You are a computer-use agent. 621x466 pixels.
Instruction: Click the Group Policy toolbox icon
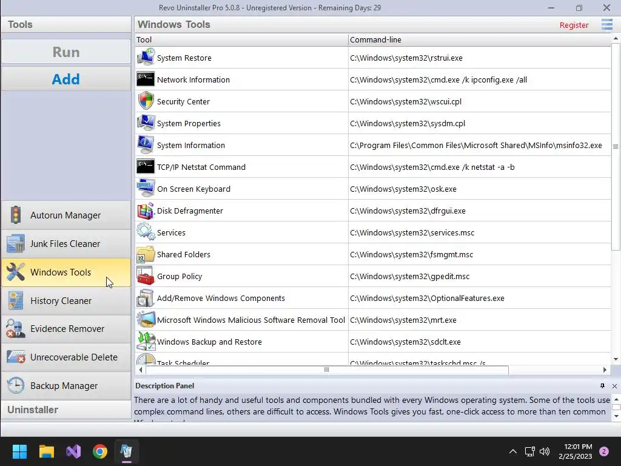pos(146,276)
